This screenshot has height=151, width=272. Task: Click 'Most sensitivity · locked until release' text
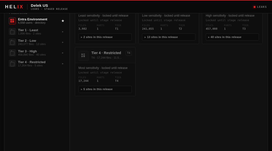click(x=103, y=68)
